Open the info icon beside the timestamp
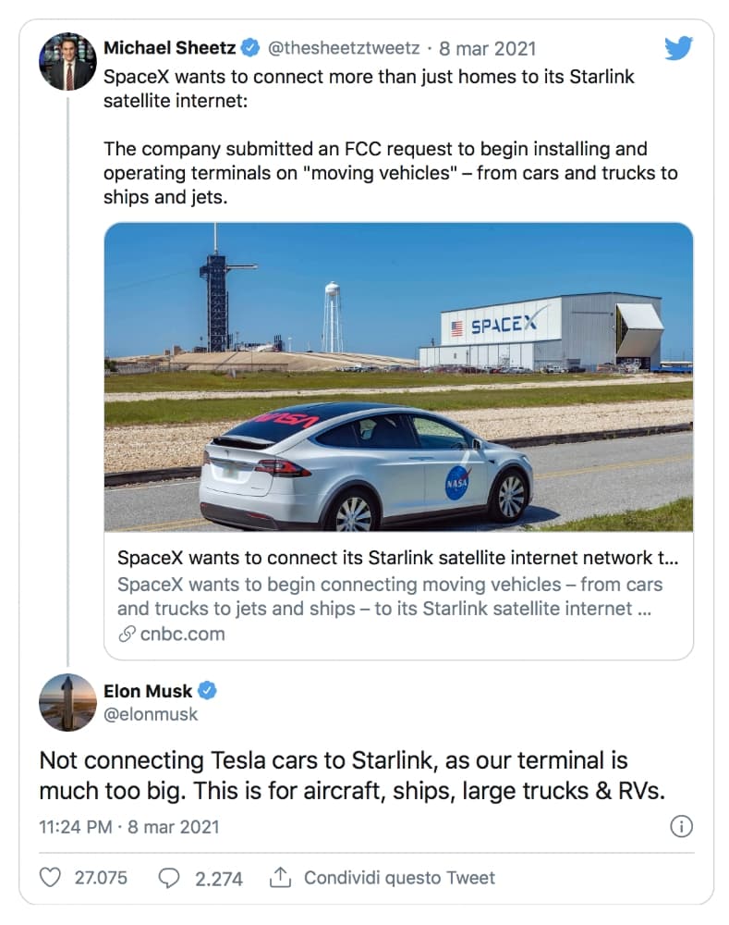Image resolution: width=729 pixels, height=925 pixels. click(680, 826)
